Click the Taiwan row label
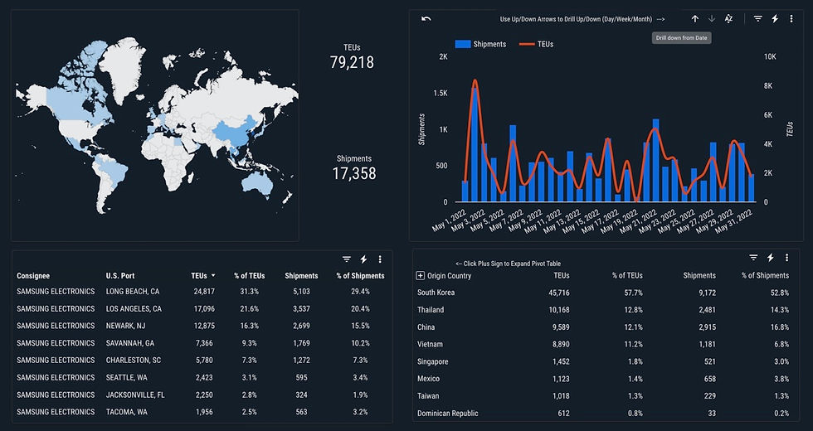This screenshot has width=813, height=431. [x=428, y=396]
